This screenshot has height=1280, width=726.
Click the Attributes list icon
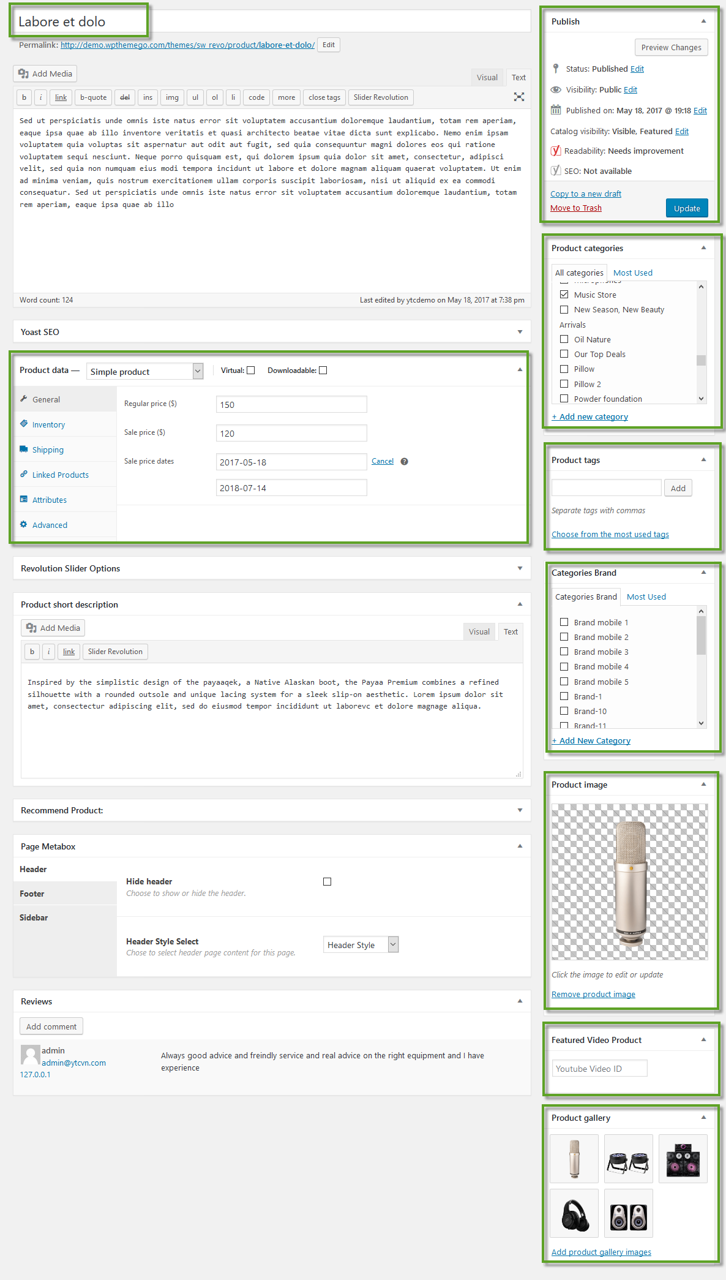(x=24, y=499)
